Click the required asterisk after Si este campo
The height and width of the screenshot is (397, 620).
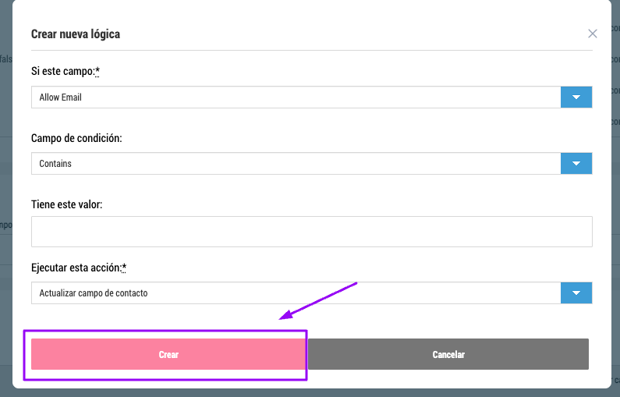point(97,71)
